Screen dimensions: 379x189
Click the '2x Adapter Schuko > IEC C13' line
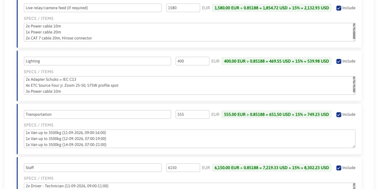(51, 79)
